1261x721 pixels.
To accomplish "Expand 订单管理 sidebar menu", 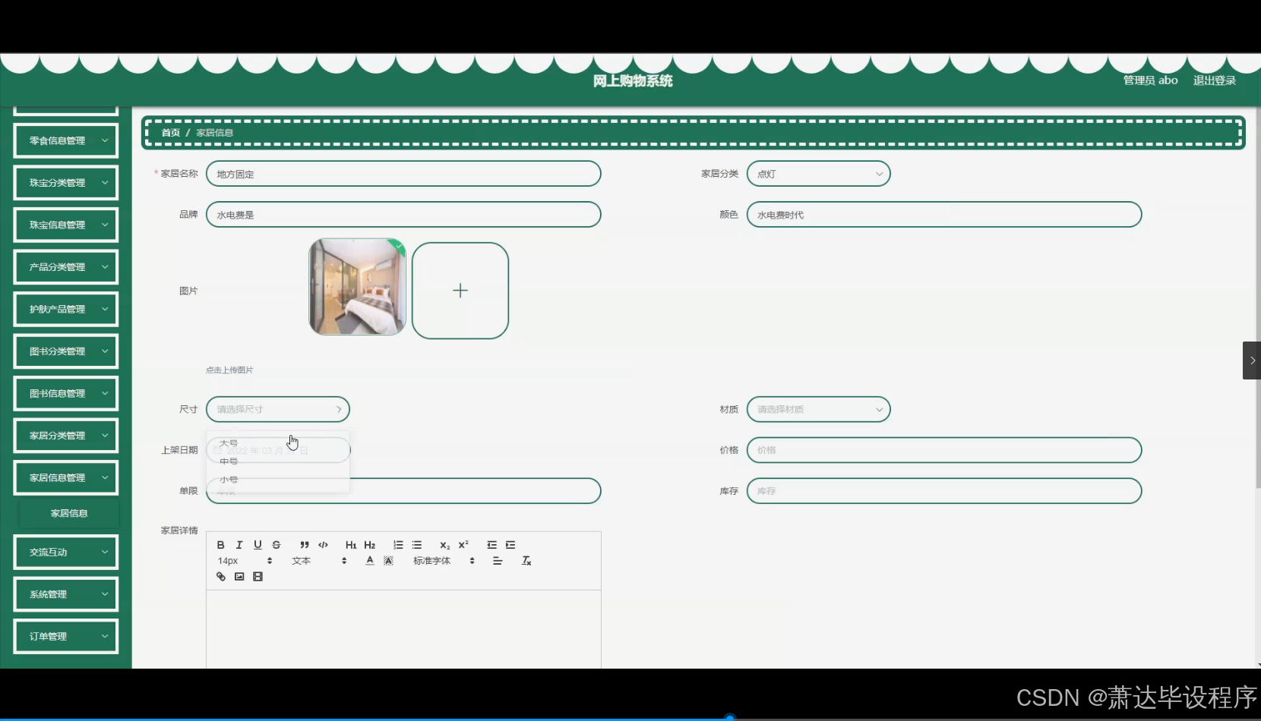I will click(x=66, y=636).
